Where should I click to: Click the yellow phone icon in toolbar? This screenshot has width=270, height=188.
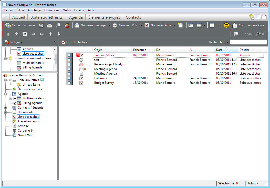tap(226, 25)
